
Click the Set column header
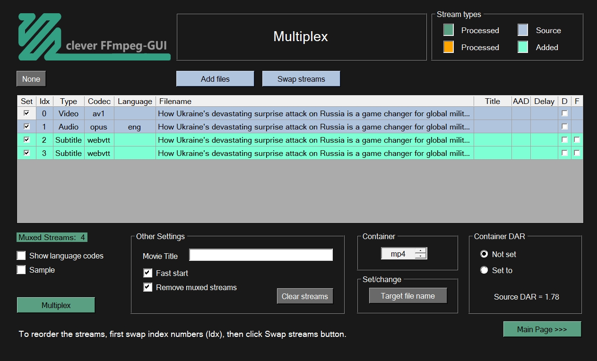point(27,101)
